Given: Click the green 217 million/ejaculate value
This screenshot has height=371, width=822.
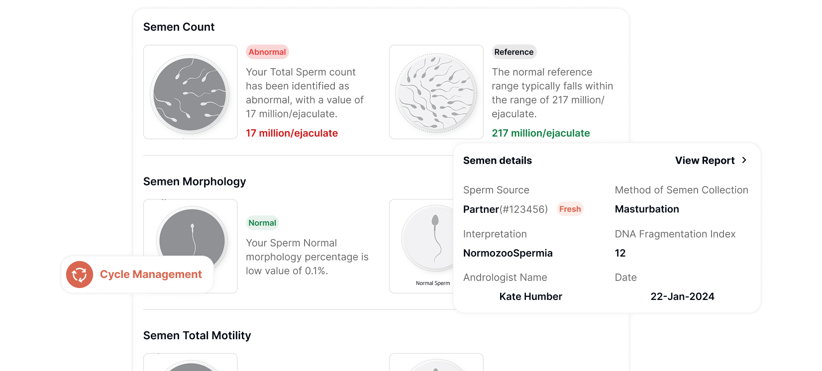Looking at the screenshot, I should [540, 133].
